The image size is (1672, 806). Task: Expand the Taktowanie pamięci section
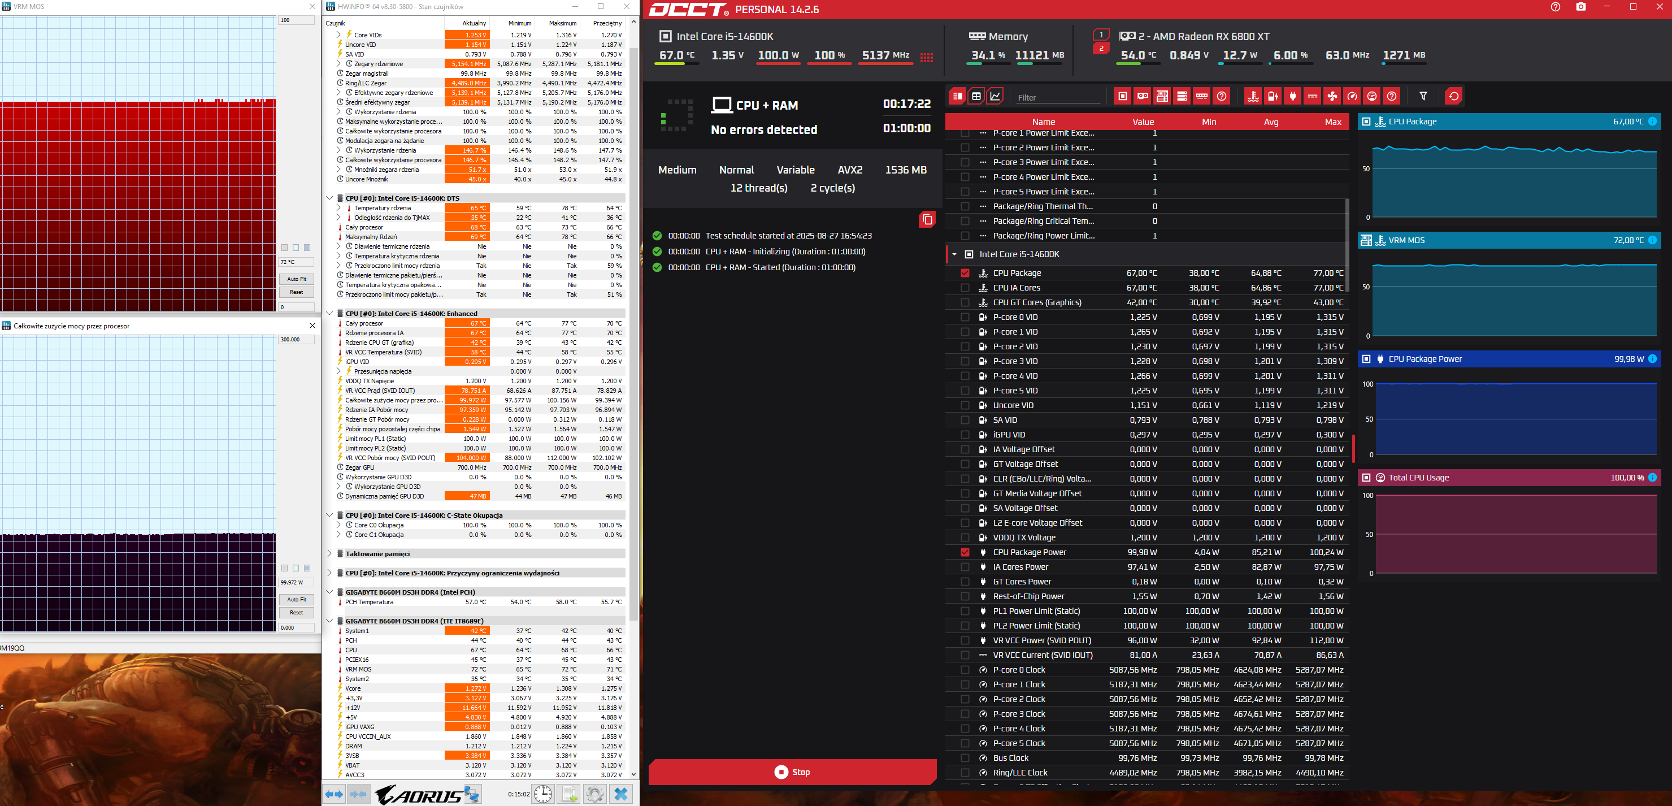tap(330, 554)
